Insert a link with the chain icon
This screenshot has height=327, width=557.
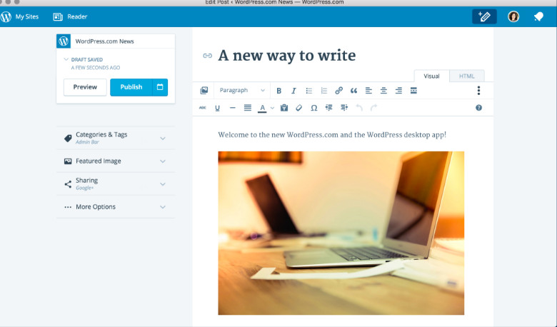[x=339, y=91]
